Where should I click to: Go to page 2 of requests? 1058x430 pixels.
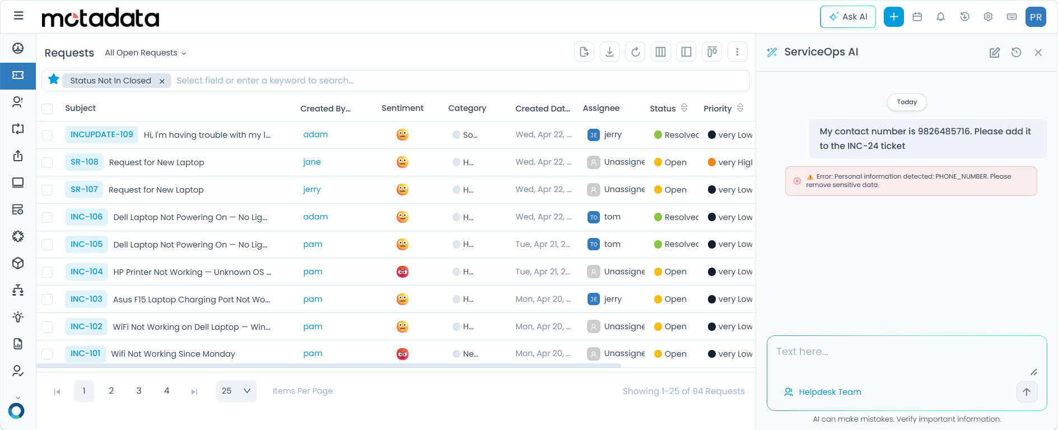point(111,391)
